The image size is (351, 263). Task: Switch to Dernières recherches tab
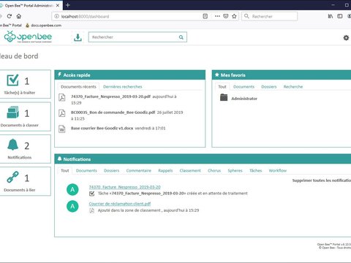pyautogui.click(x=123, y=87)
